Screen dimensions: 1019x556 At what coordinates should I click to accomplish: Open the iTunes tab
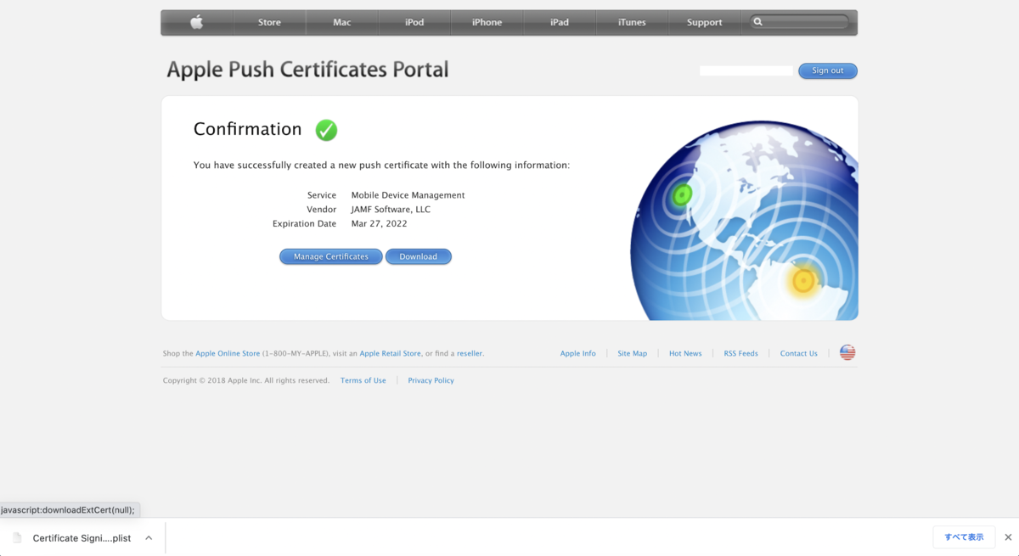click(x=632, y=22)
